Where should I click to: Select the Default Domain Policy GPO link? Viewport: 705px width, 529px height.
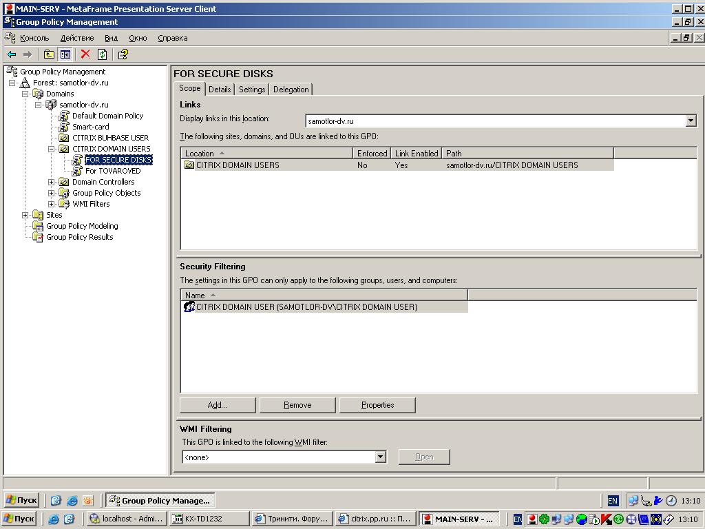[x=107, y=116]
